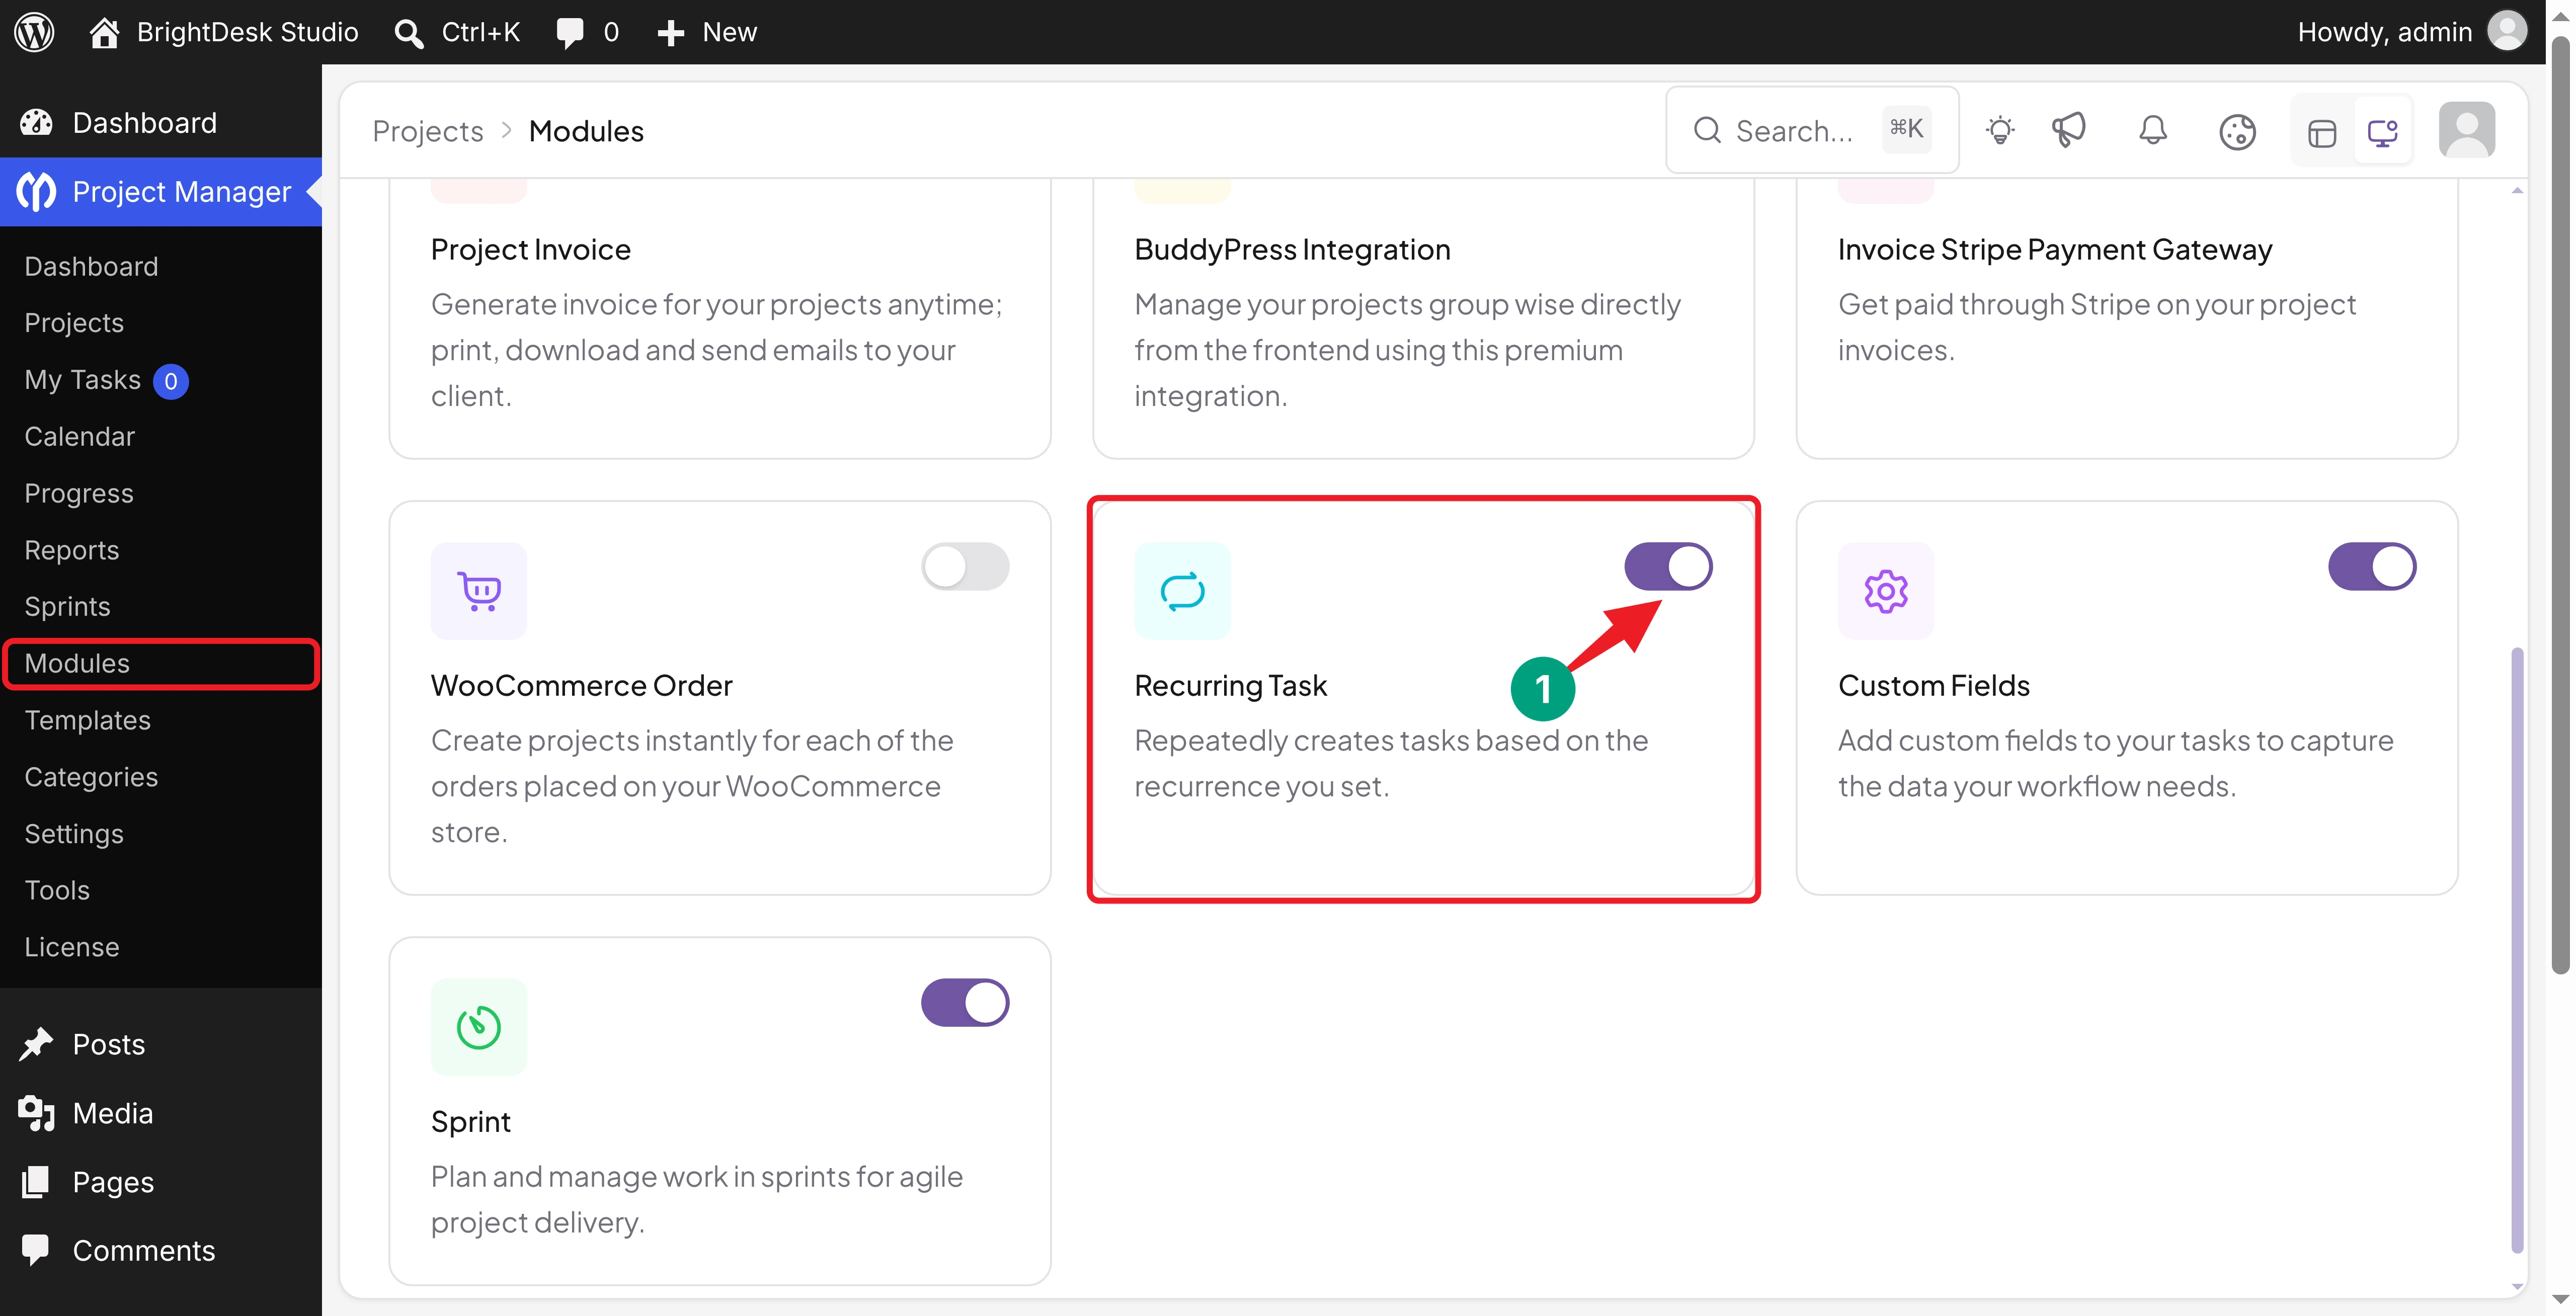Open the notifications bell
This screenshot has height=1316, width=2576.
2153,131
